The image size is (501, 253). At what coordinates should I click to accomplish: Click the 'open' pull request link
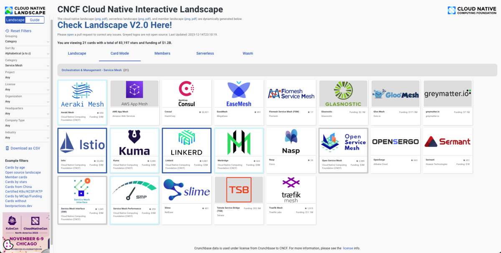point(71,35)
